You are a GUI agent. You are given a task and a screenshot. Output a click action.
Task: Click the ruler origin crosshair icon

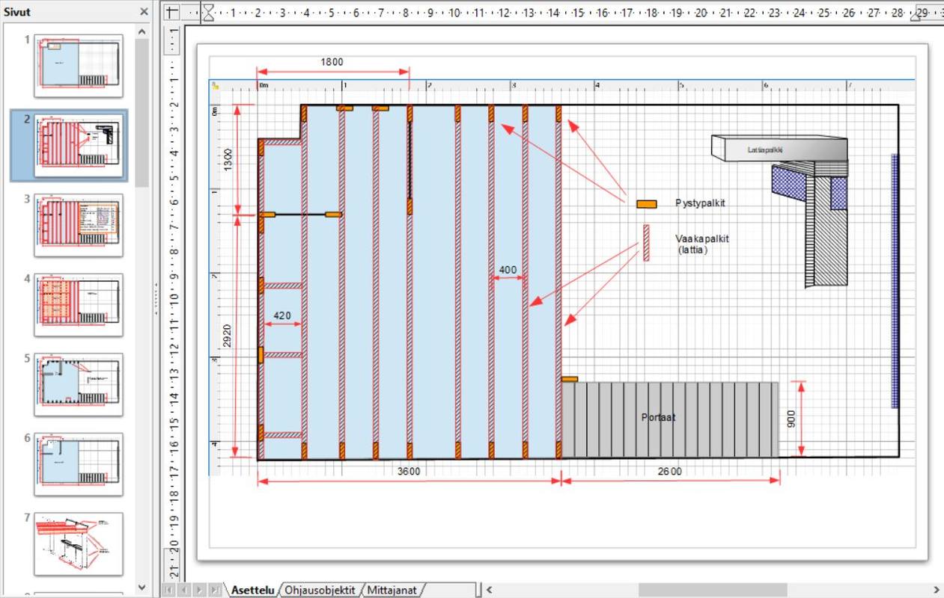click(171, 12)
